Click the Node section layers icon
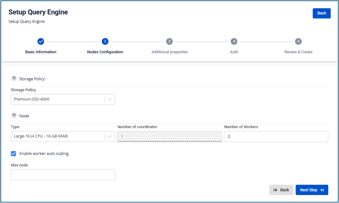The height and width of the screenshot is (203, 339). [x=14, y=116]
